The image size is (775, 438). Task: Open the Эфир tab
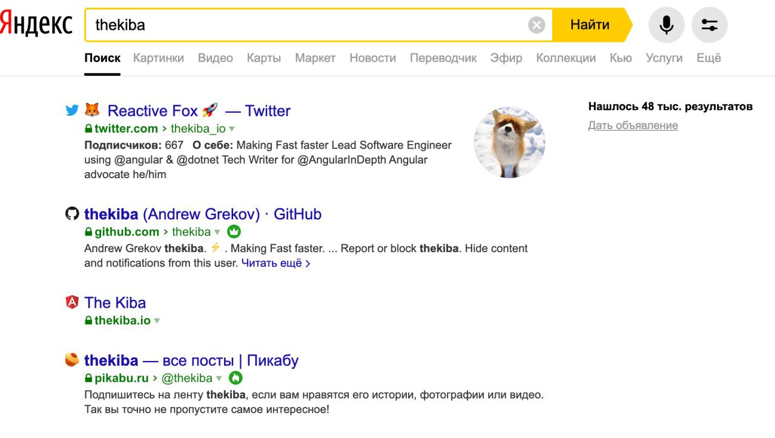coord(506,58)
